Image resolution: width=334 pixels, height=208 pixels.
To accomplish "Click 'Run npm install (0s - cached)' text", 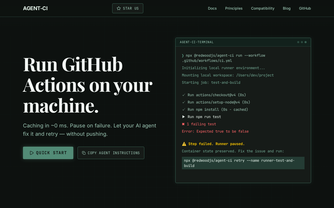I will click(x=218, y=109).
